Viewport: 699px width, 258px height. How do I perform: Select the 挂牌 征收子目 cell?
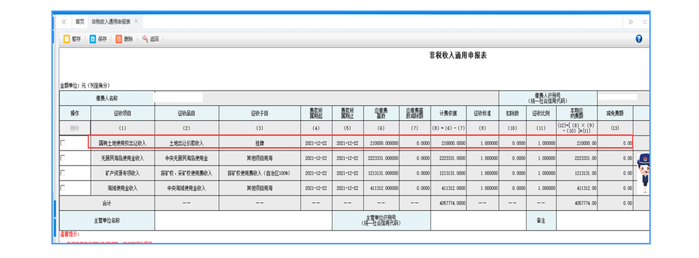click(x=260, y=143)
